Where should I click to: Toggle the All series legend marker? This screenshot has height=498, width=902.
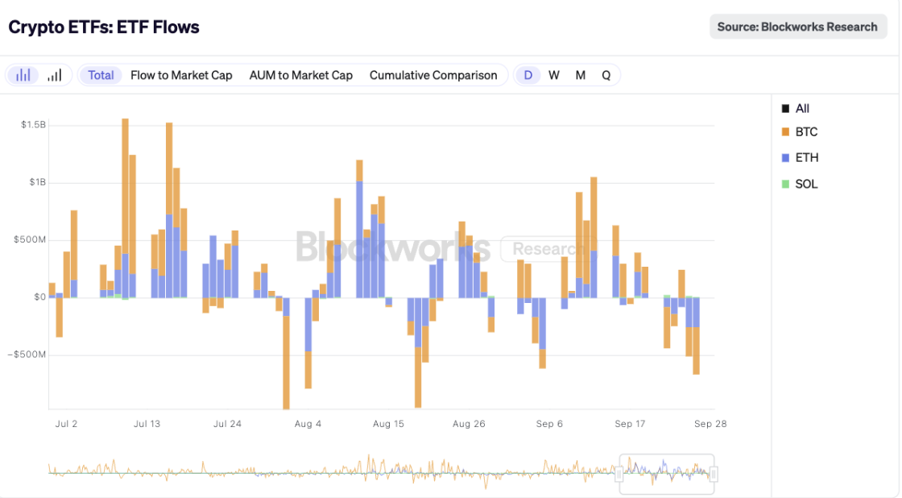pyautogui.click(x=785, y=109)
